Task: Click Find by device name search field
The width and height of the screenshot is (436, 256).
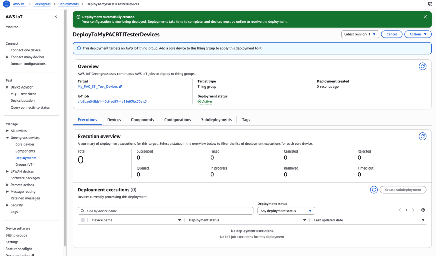Action: click(x=166, y=211)
